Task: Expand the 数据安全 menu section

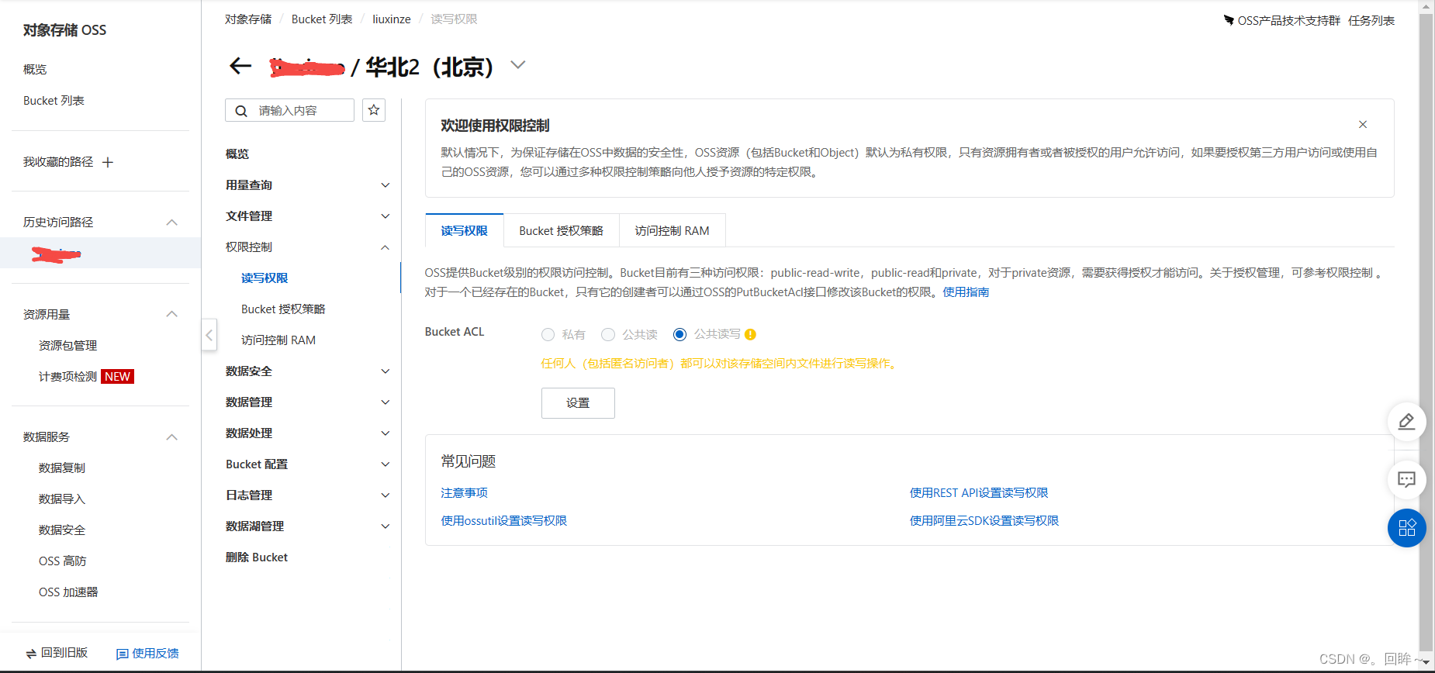Action: pyautogui.click(x=307, y=371)
